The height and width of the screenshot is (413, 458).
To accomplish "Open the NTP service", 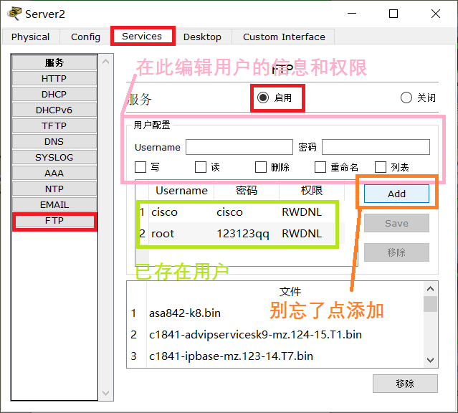I will [54, 189].
